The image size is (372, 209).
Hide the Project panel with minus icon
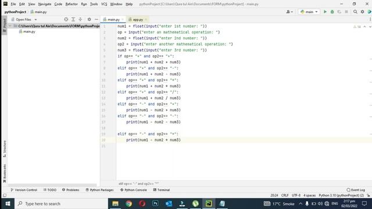pyautogui.click(x=96, y=19)
